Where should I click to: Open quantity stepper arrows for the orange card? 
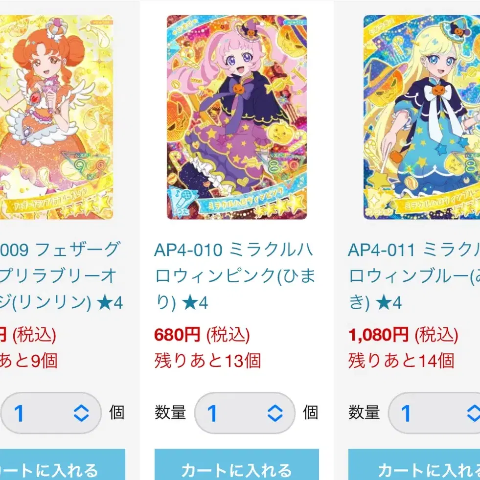[x=81, y=413]
